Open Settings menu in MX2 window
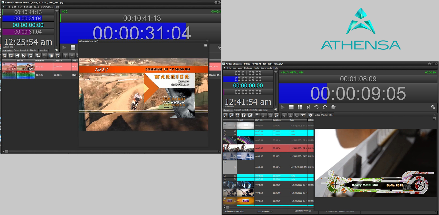The height and width of the screenshot is (215, 439). 28,7
